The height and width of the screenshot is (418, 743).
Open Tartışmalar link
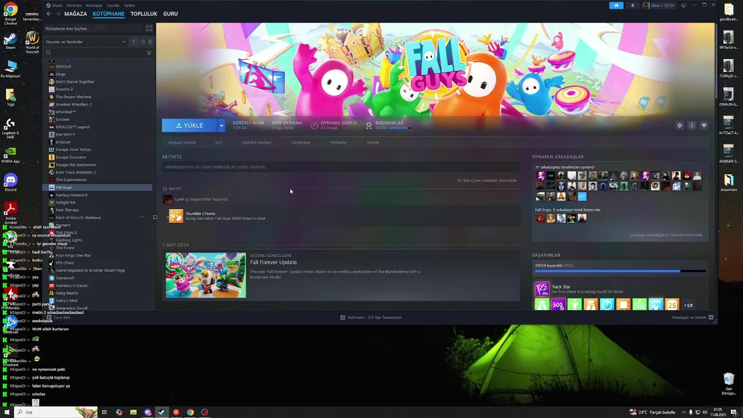[x=301, y=142]
